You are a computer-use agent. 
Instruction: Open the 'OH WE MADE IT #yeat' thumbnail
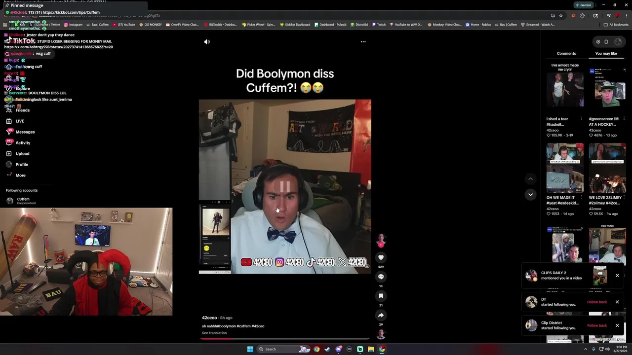pyautogui.click(x=565, y=168)
